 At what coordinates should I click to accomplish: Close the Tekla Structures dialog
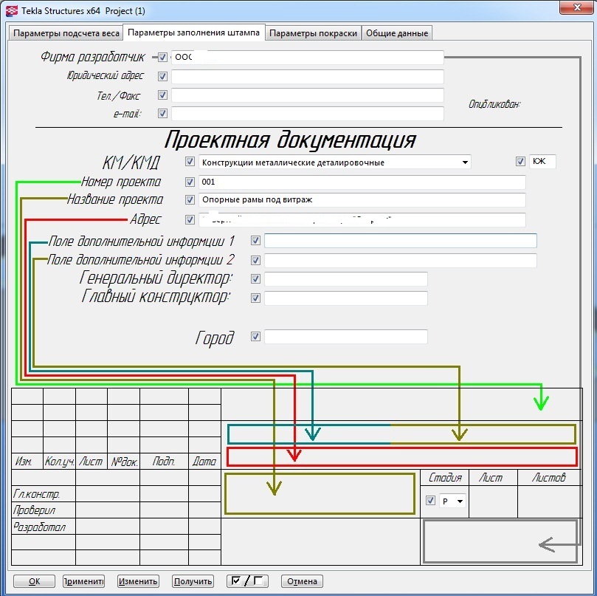[x=577, y=7]
